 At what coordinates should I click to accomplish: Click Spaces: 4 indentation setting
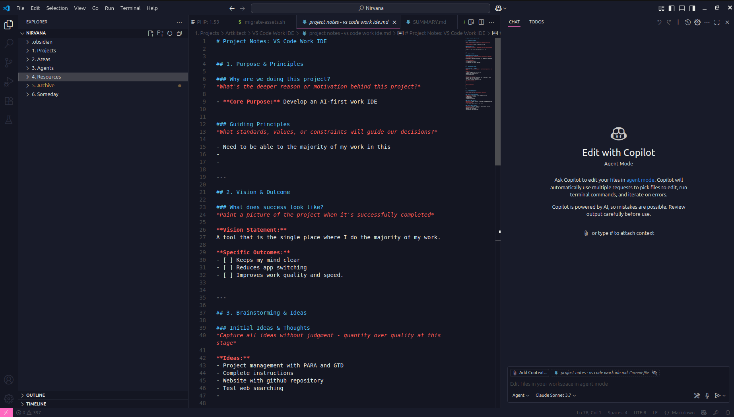617,413
